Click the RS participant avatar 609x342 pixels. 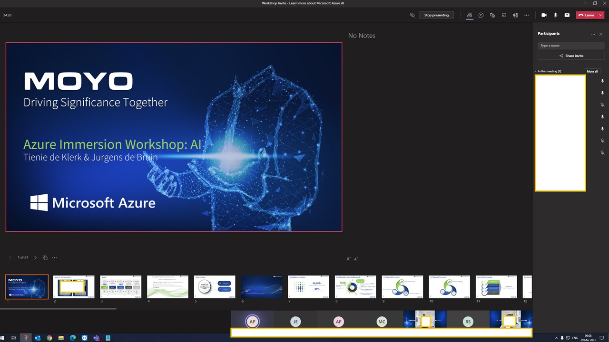pyautogui.click(x=468, y=322)
